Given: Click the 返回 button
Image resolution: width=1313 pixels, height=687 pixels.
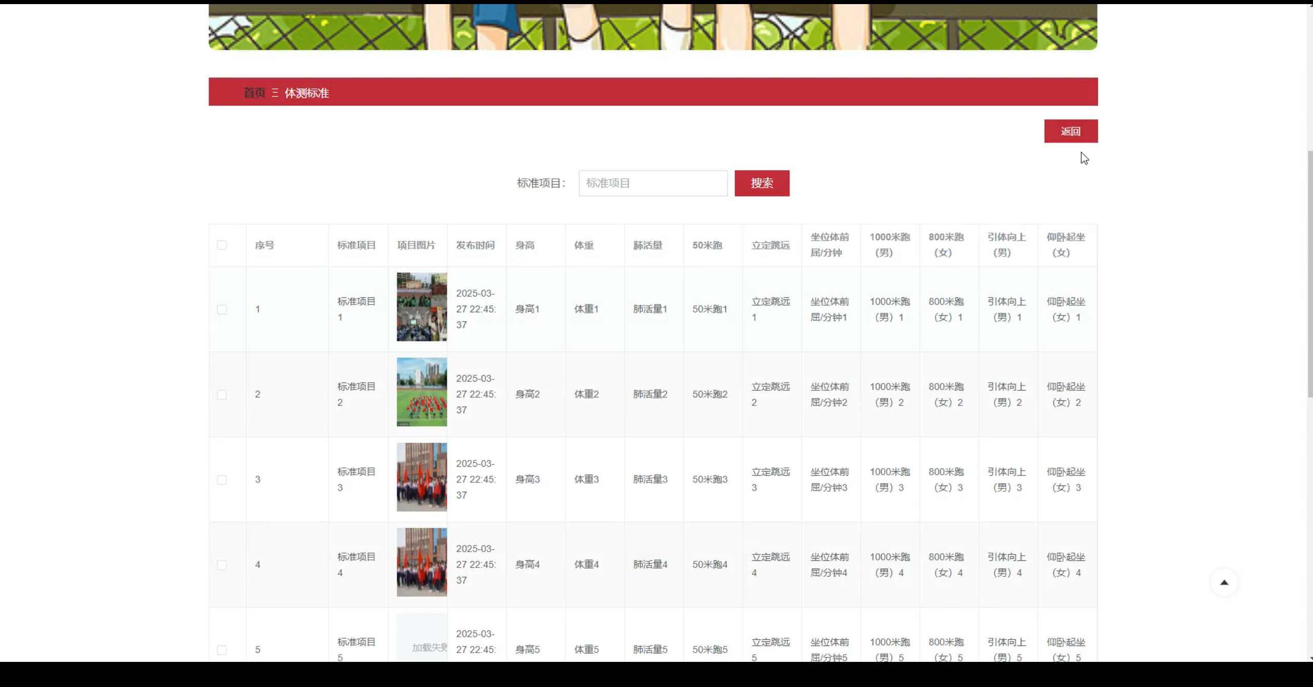Looking at the screenshot, I should 1071,131.
